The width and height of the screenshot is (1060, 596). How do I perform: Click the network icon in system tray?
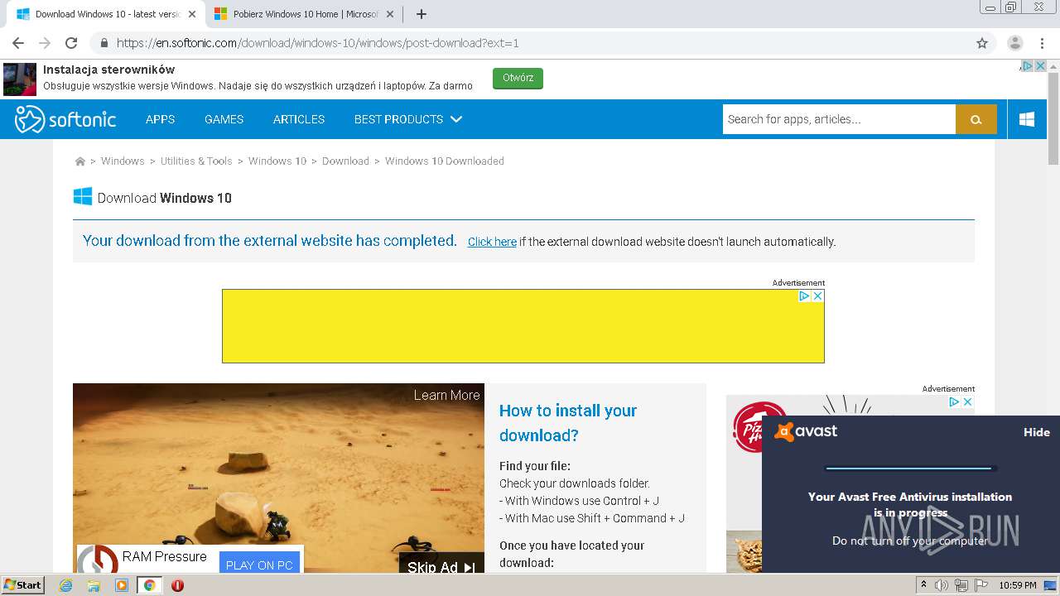click(961, 585)
